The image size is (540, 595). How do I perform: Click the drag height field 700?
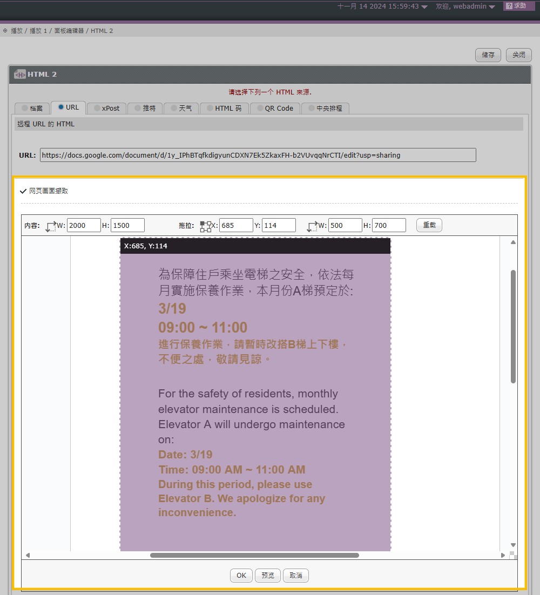[389, 225]
